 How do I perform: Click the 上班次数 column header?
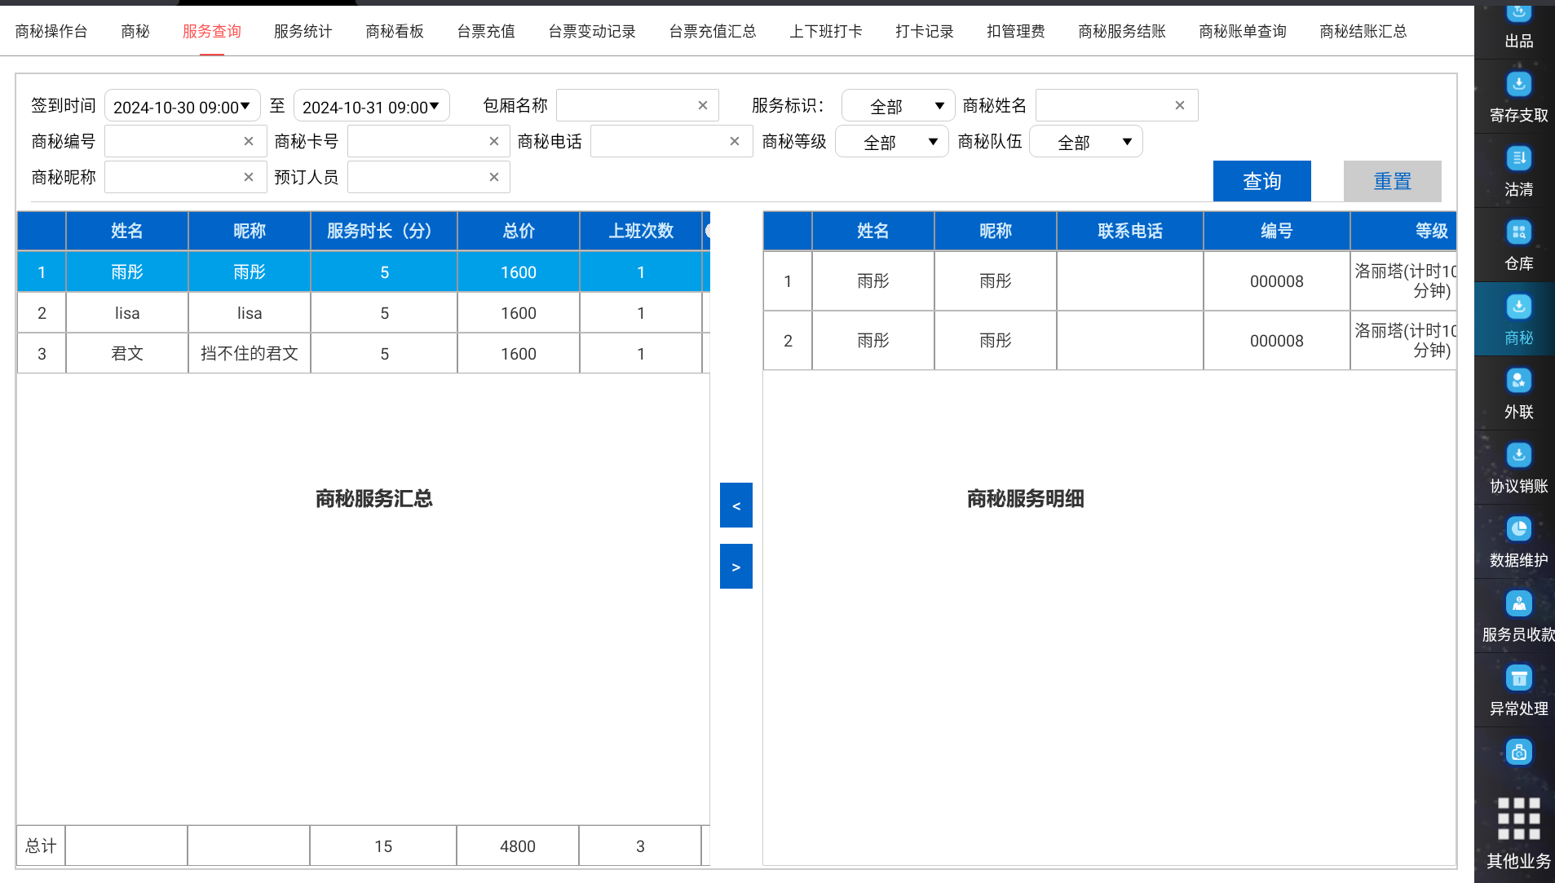click(641, 231)
